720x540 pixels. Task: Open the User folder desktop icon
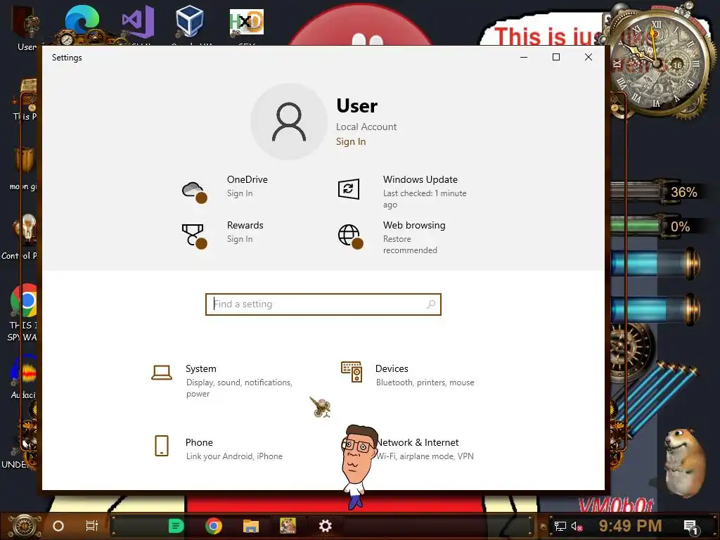pyautogui.click(x=27, y=27)
